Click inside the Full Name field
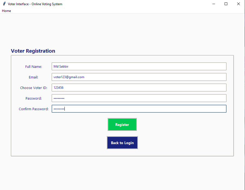This screenshot has width=245, height=190. [139, 66]
